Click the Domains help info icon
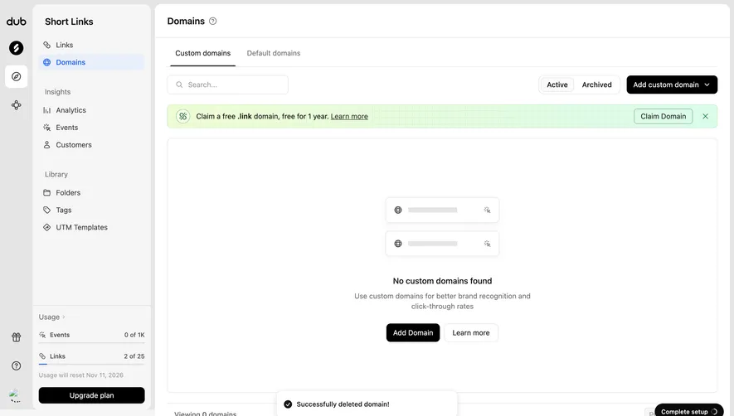 click(x=213, y=21)
